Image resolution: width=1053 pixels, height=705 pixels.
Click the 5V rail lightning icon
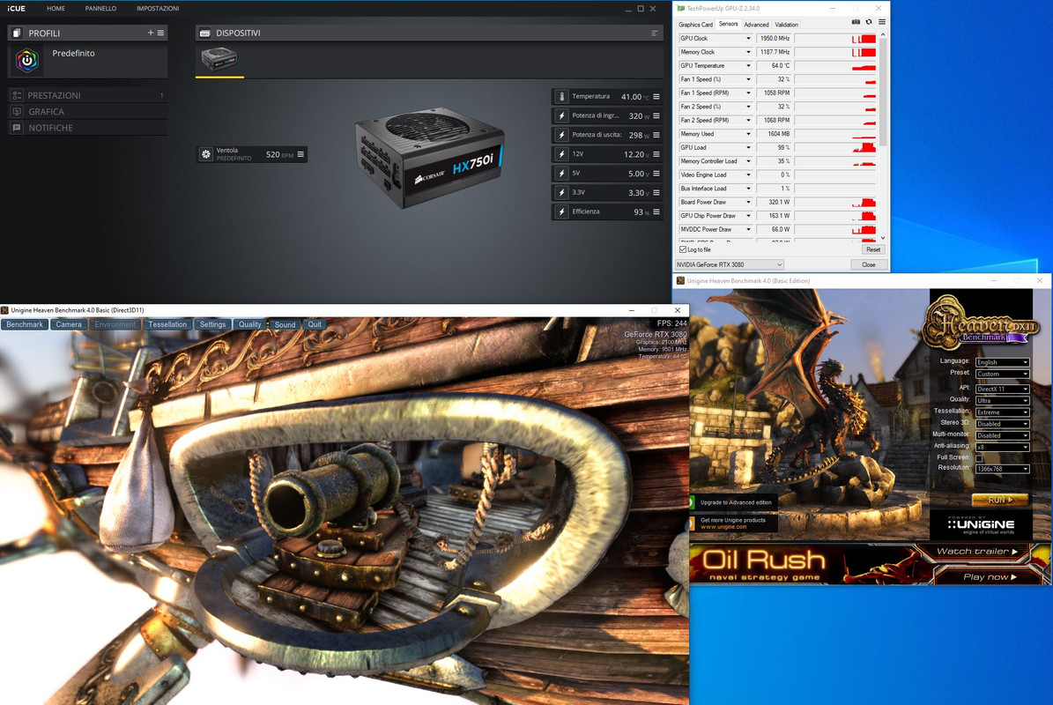click(562, 174)
